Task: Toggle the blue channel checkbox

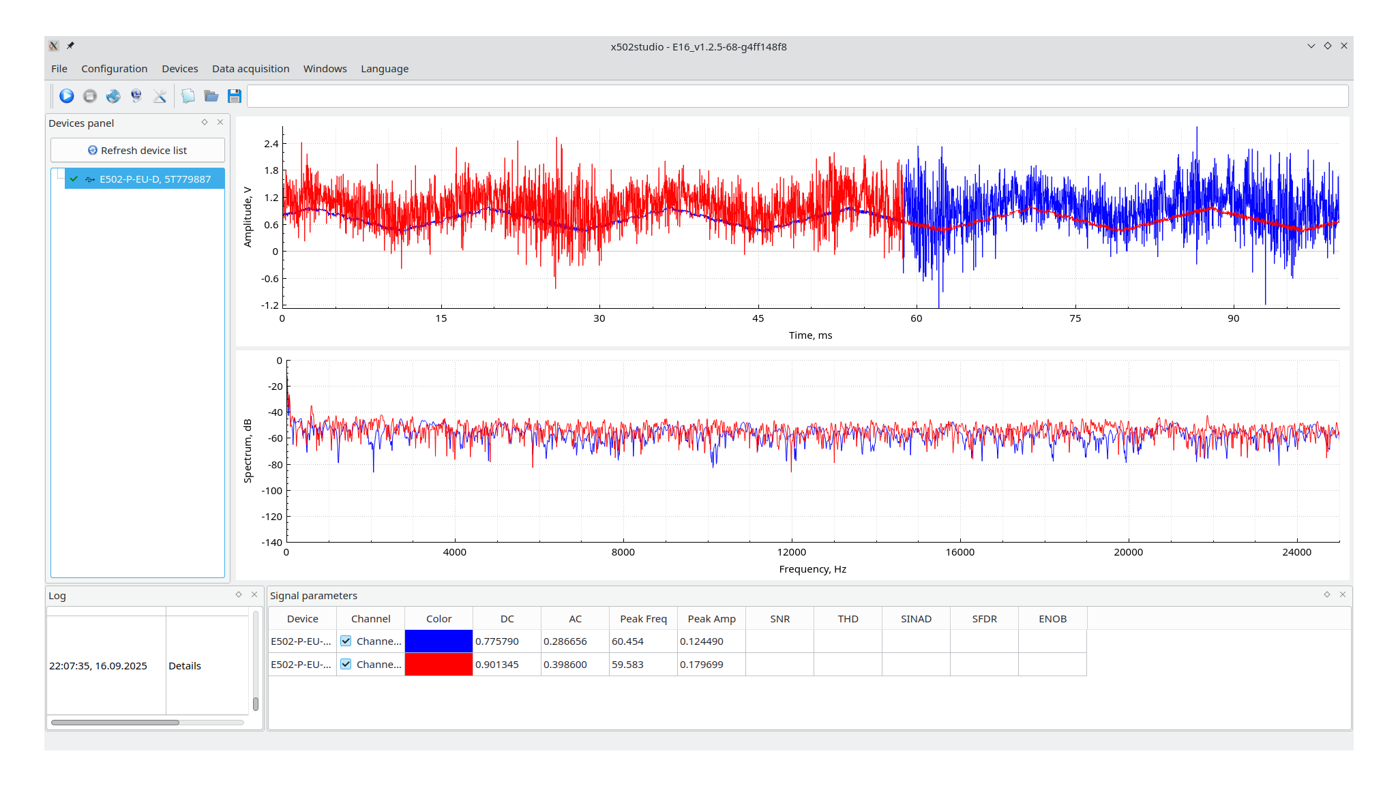Action: 346,641
